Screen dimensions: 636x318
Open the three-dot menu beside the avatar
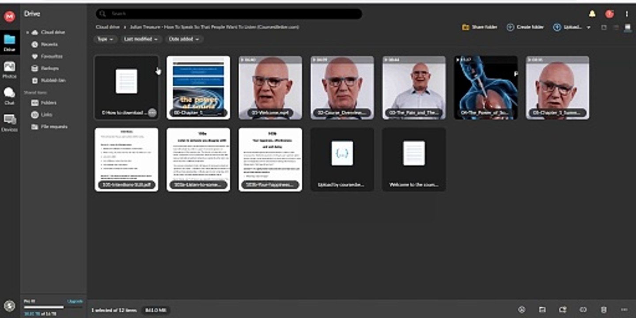(x=627, y=14)
